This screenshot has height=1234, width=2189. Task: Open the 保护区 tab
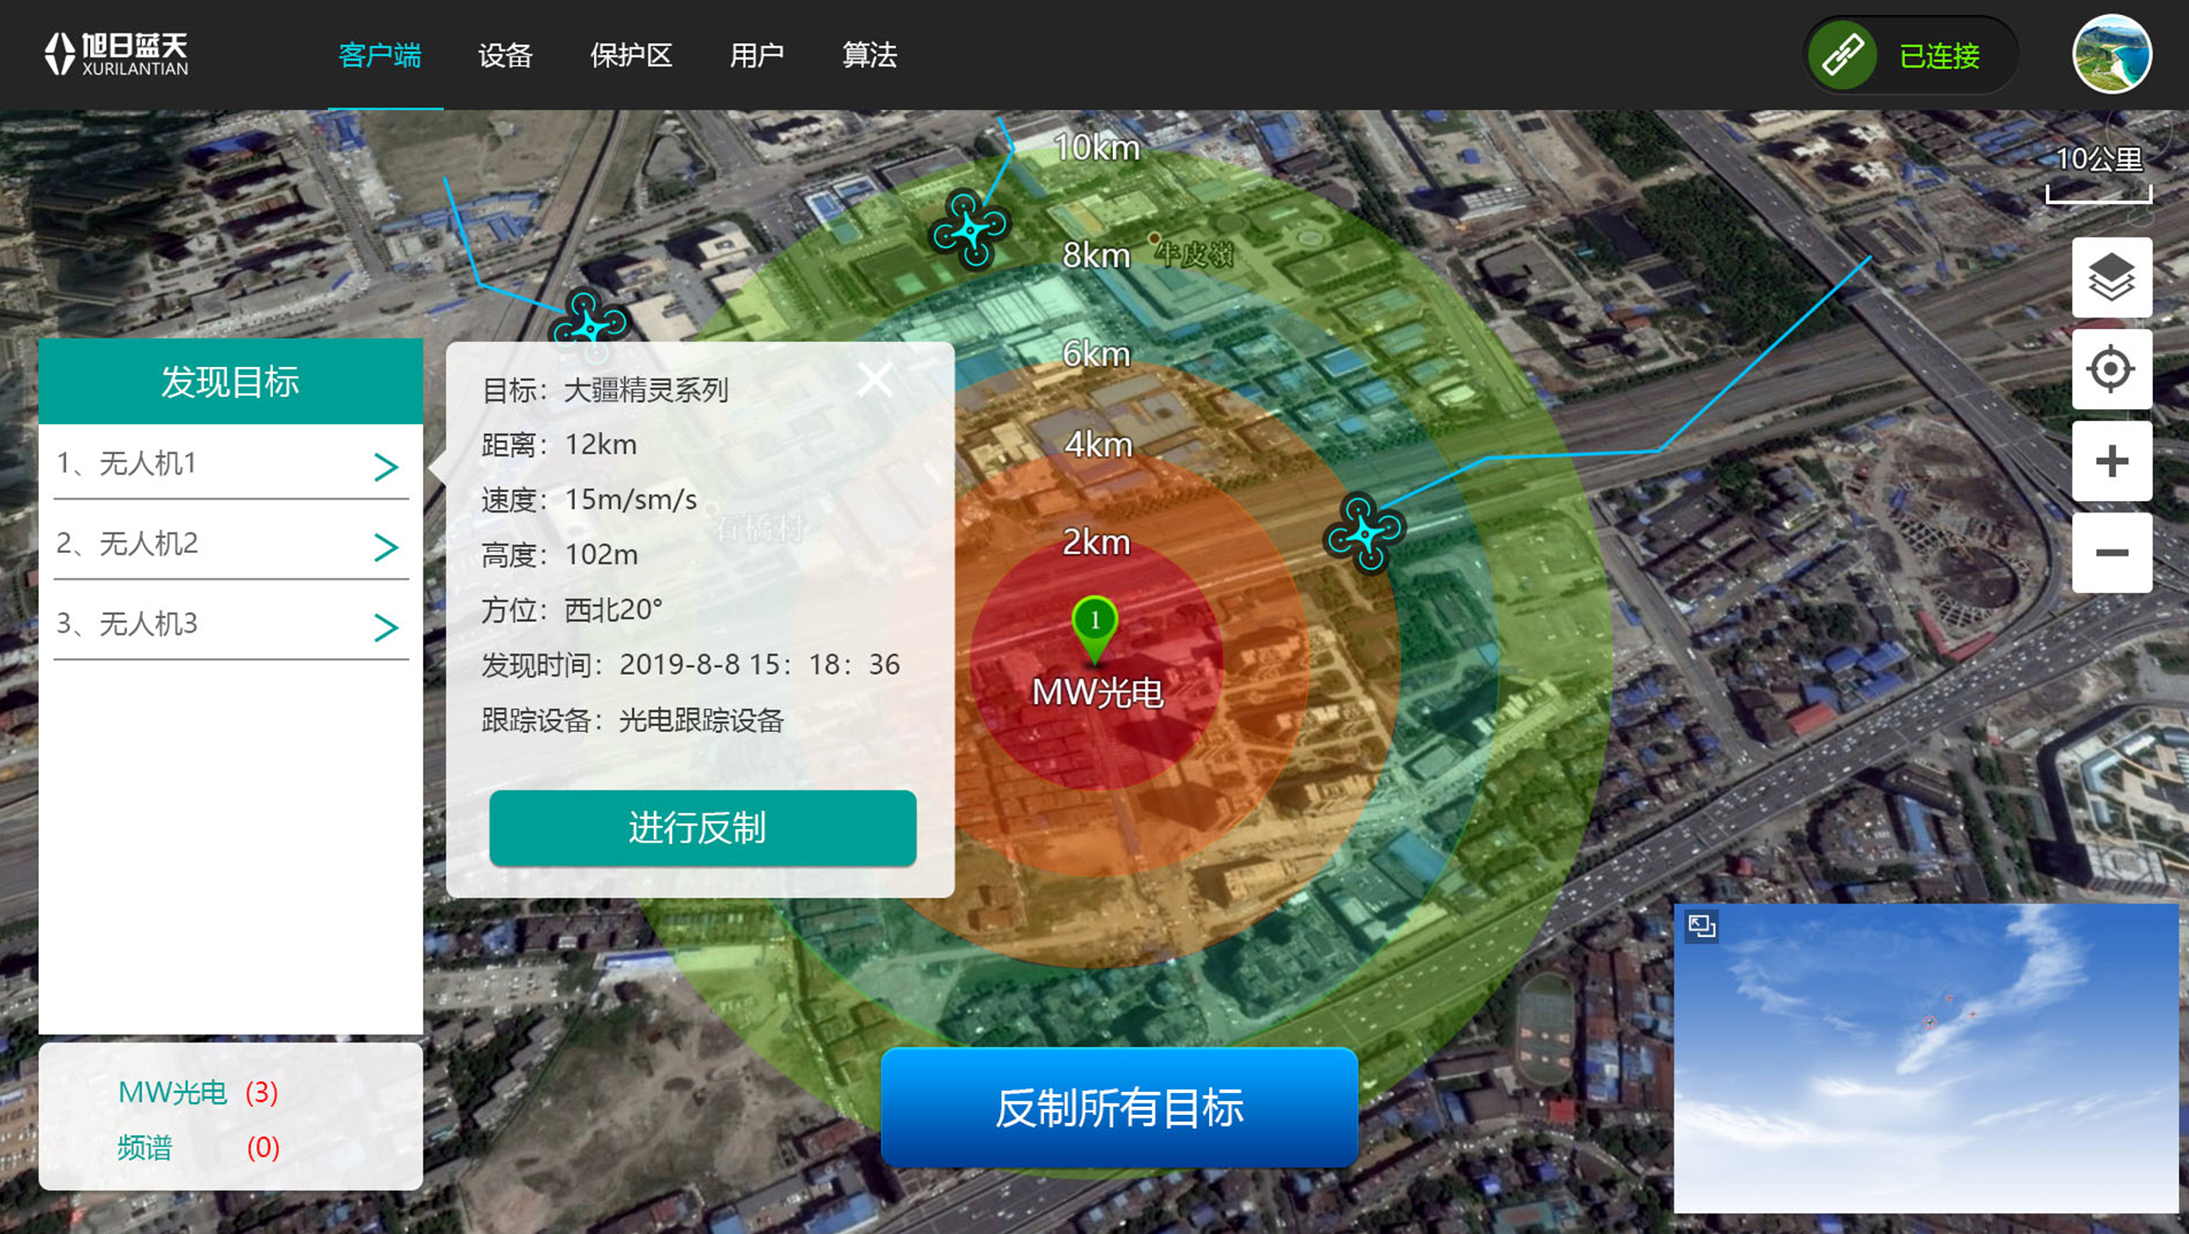pos(630,56)
